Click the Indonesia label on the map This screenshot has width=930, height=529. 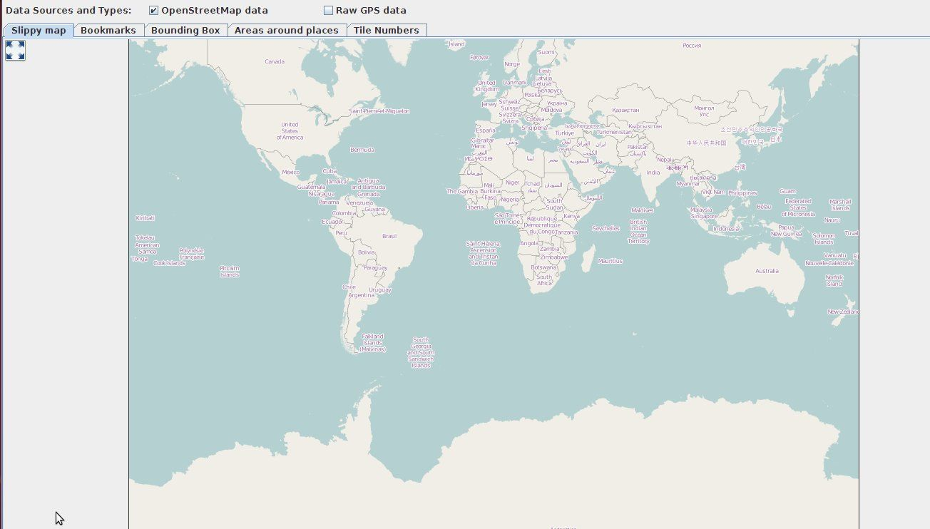[x=726, y=229]
